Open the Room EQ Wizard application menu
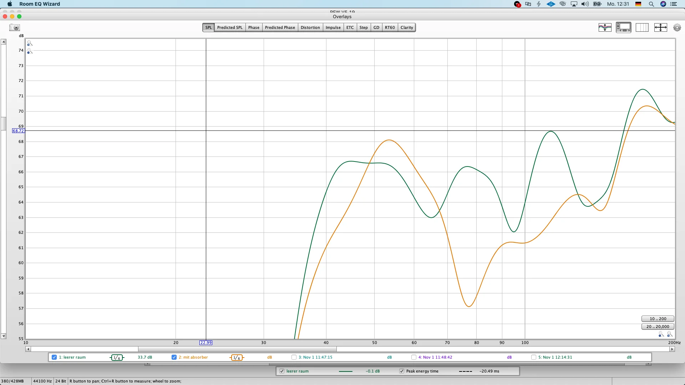685x385 pixels. (x=40, y=4)
